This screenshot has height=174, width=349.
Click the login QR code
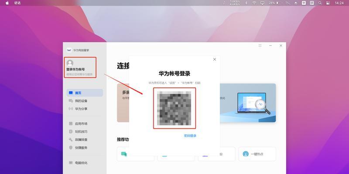point(174,108)
